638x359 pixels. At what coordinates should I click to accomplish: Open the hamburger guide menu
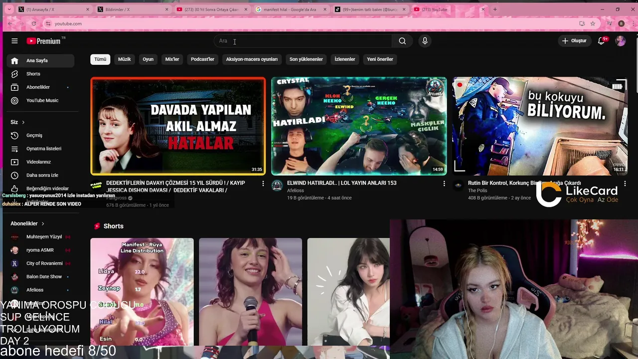(x=14, y=41)
